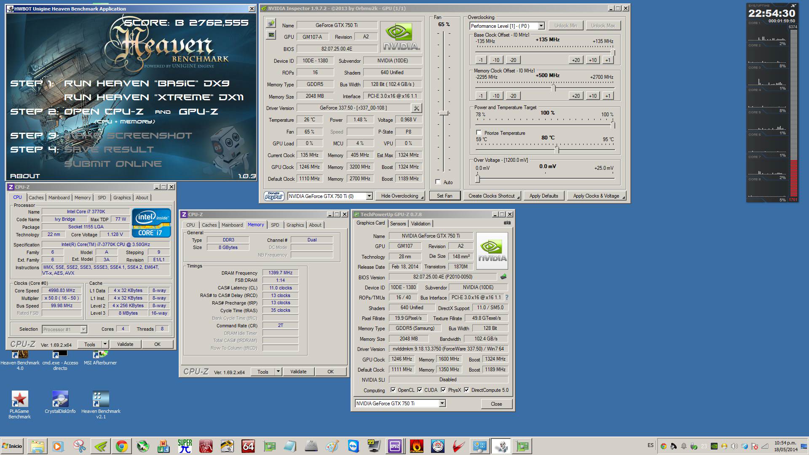
Task: Open the SPD tab in the CPU-Z Memory window
Action: pyautogui.click(x=275, y=225)
